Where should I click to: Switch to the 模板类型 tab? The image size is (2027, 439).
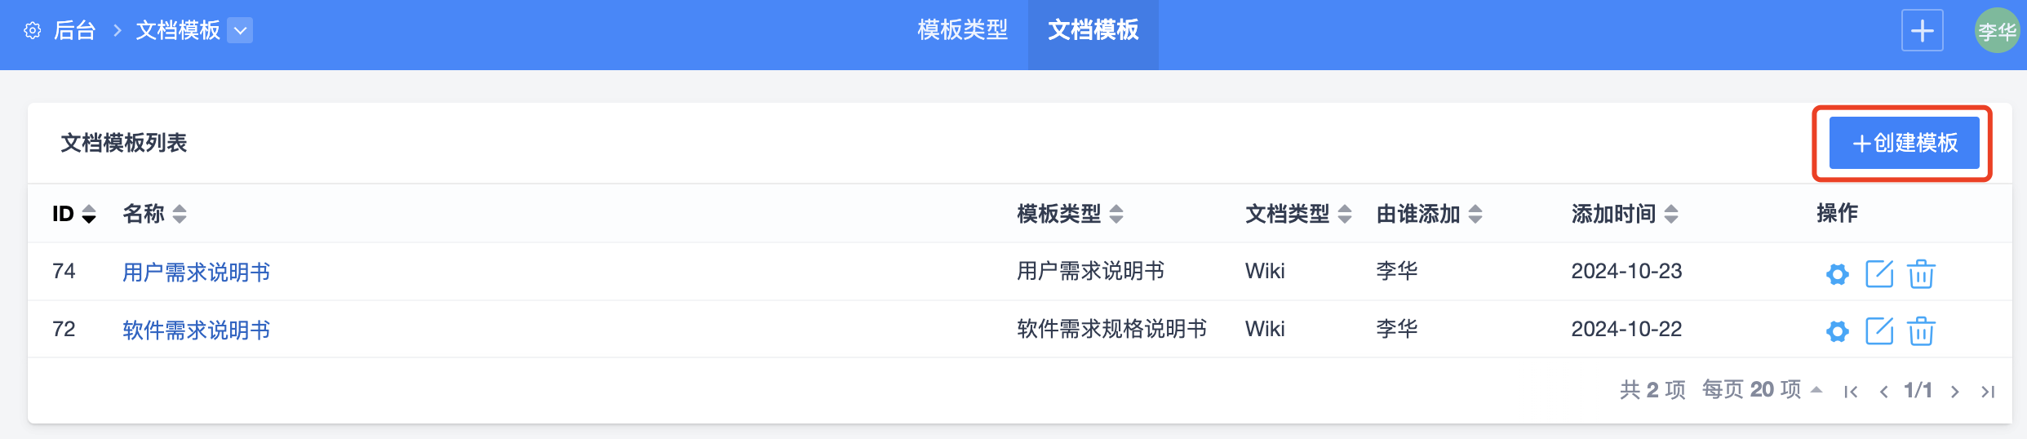coord(962,31)
